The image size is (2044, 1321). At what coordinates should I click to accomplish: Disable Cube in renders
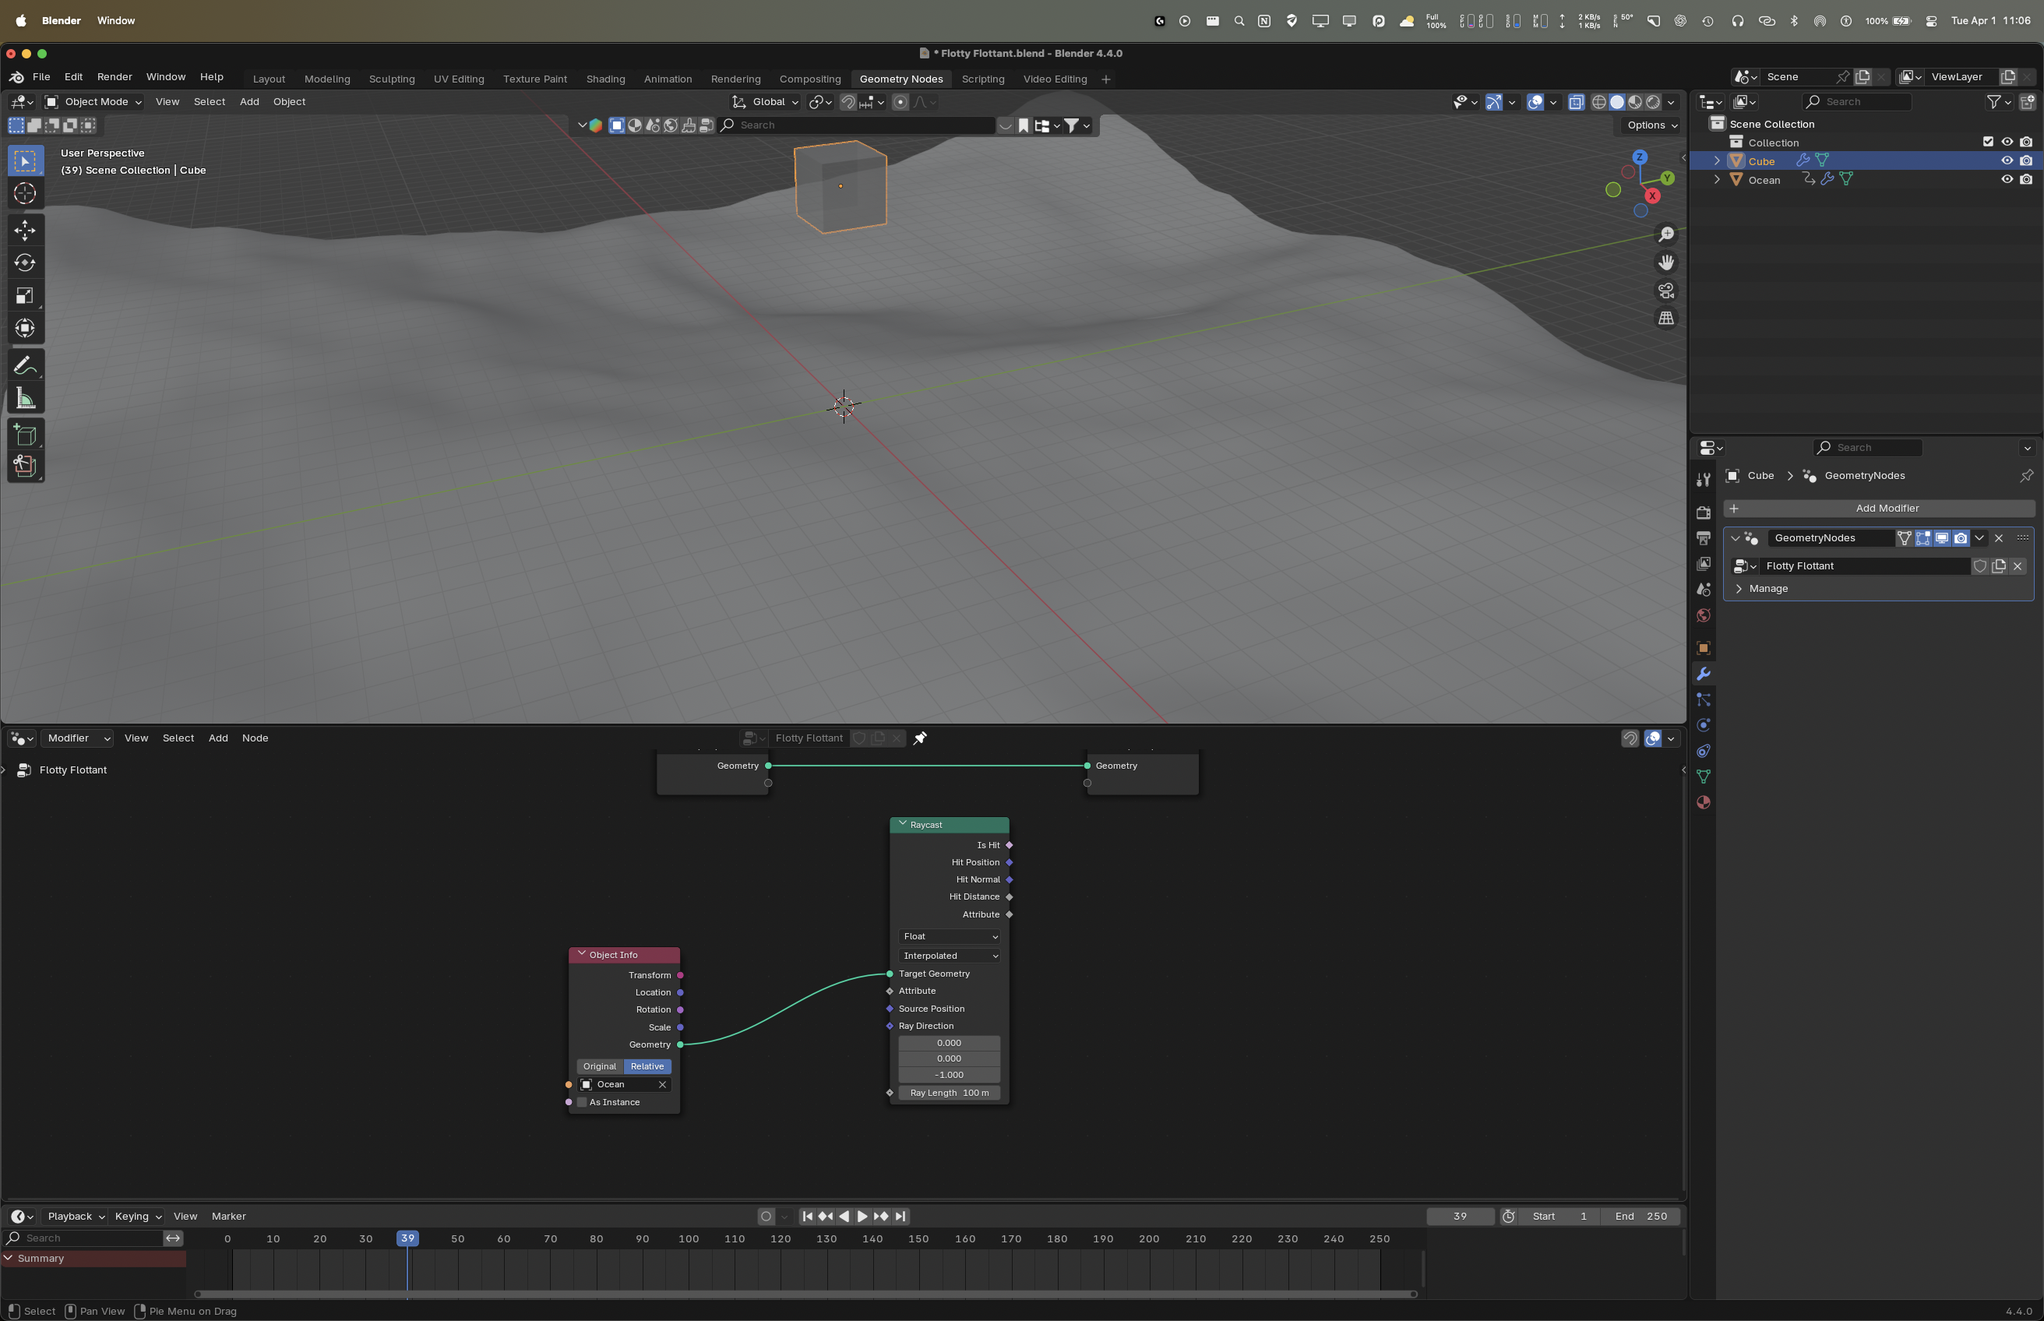point(2026,161)
